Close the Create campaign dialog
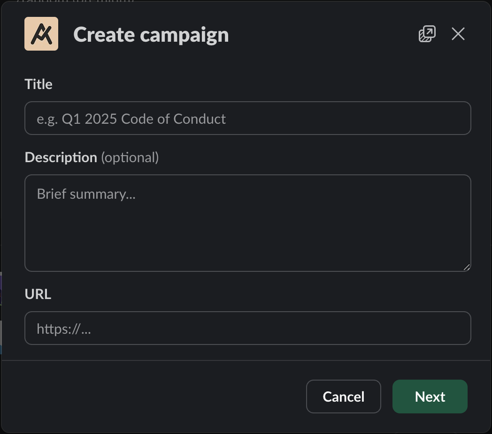 coord(458,34)
